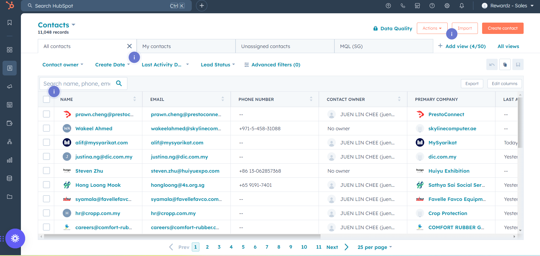Change the 25 per page dropdown
Viewport: 540px width, 256px height.
[375, 247]
